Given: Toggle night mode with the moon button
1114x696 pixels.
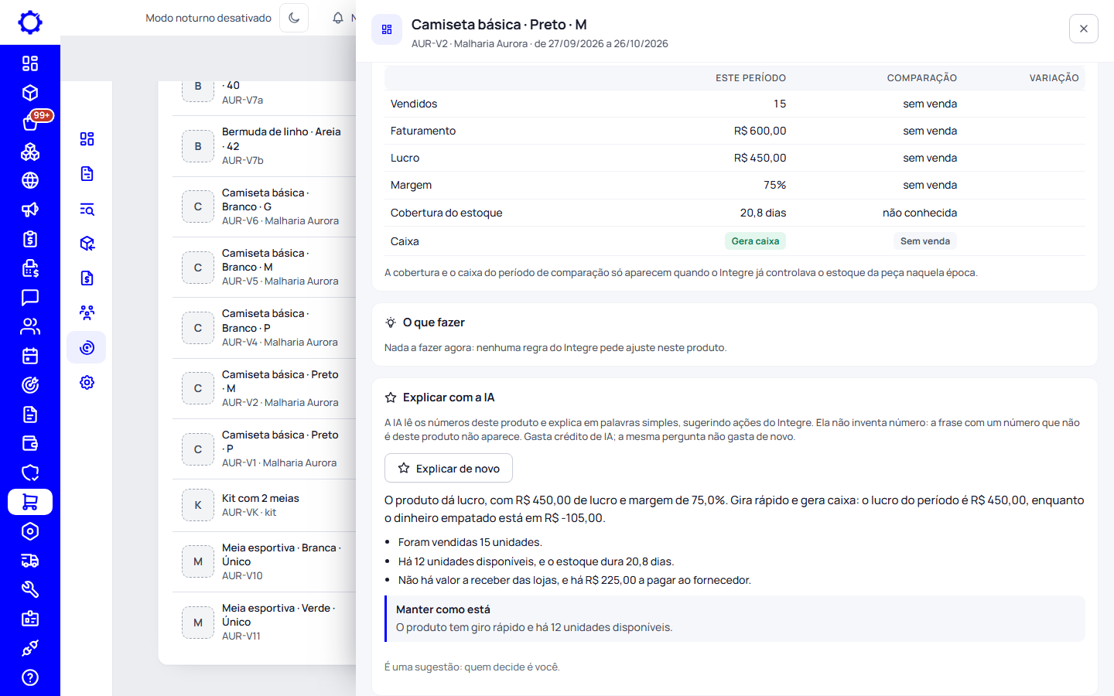Looking at the screenshot, I should pyautogui.click(x=294, y=18).
